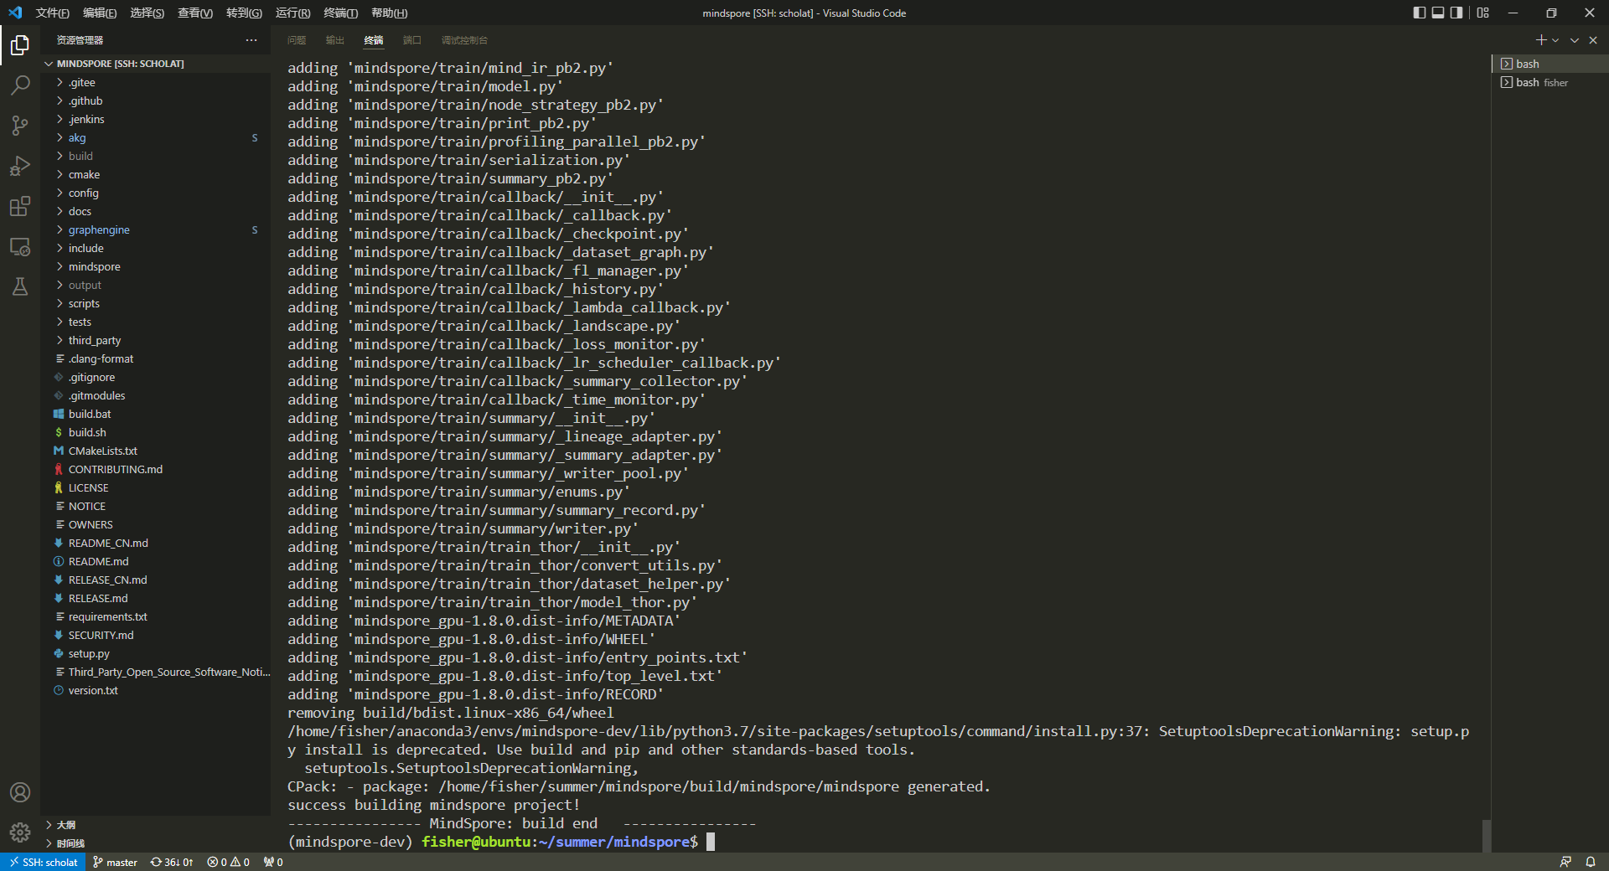Open the Selection menu
Screen dimensions: 1609x871
pos(147,13)
